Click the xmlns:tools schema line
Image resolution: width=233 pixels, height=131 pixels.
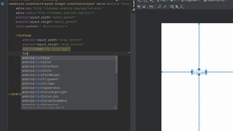(x=55, y=13)
